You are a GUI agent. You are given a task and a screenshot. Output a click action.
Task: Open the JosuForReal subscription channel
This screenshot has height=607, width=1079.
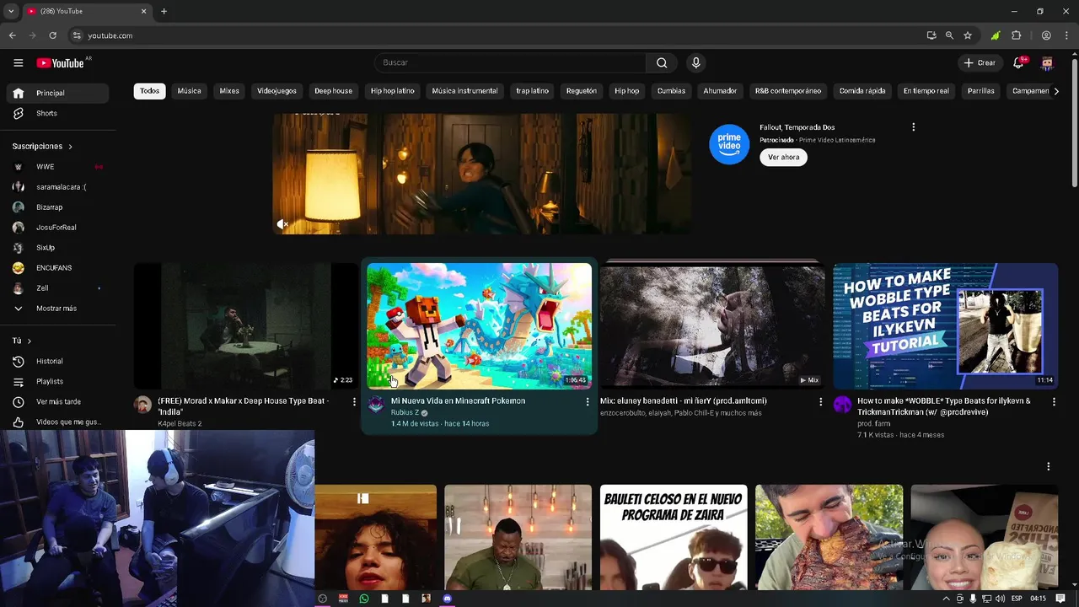click(56, 228)
